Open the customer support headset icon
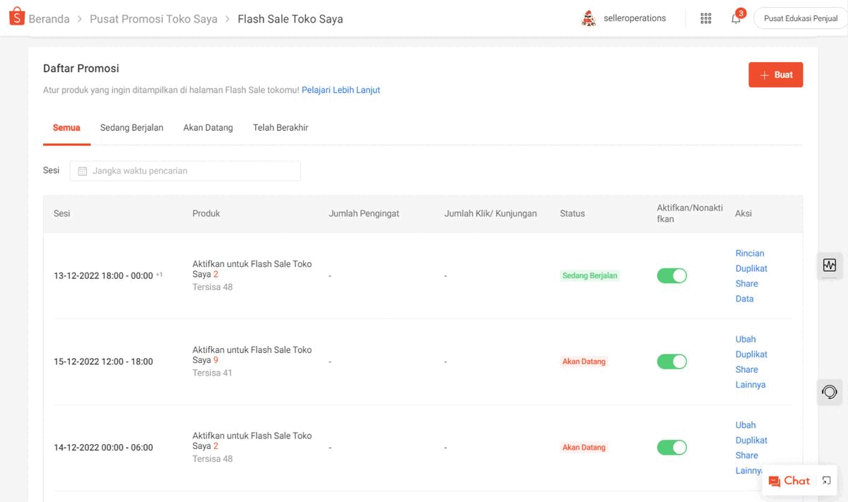 [829, 392]
